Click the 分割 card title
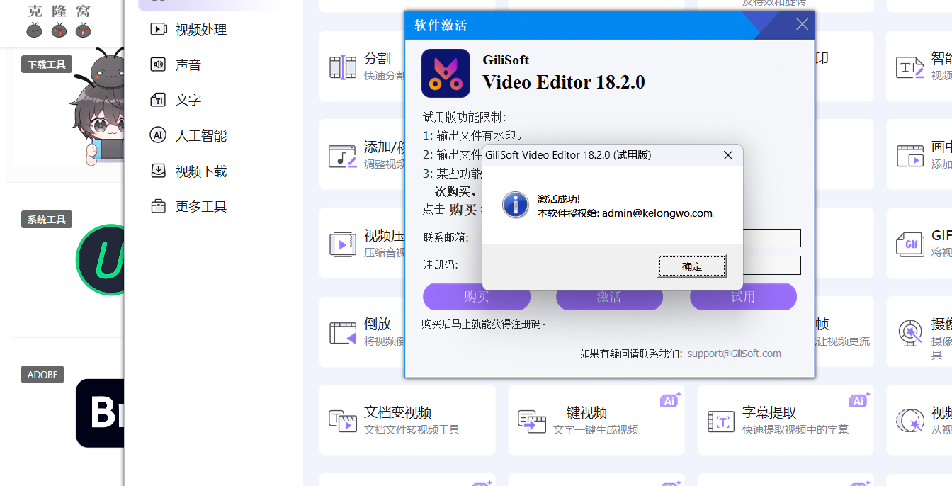This screenshot has width=952, height=486. pyautogui.click(x=378, y=58)
